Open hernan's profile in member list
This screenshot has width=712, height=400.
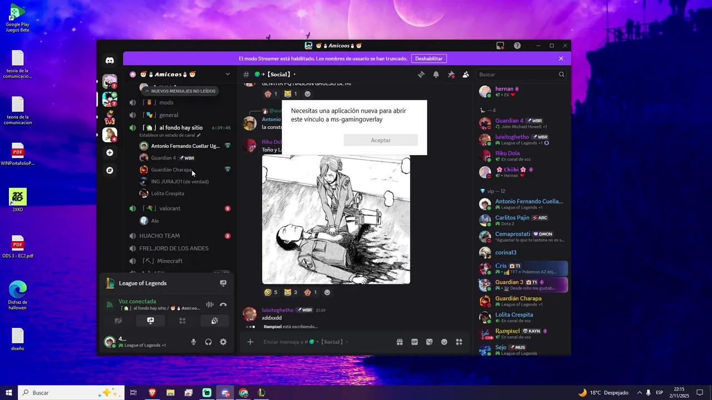point(522,92)
